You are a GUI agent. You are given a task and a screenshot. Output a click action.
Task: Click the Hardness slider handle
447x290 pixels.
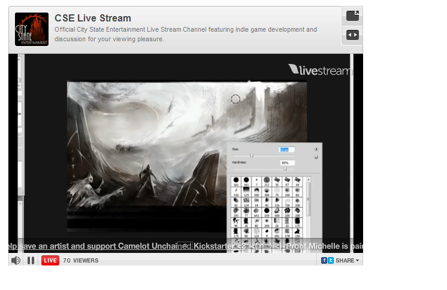[285, 169]
